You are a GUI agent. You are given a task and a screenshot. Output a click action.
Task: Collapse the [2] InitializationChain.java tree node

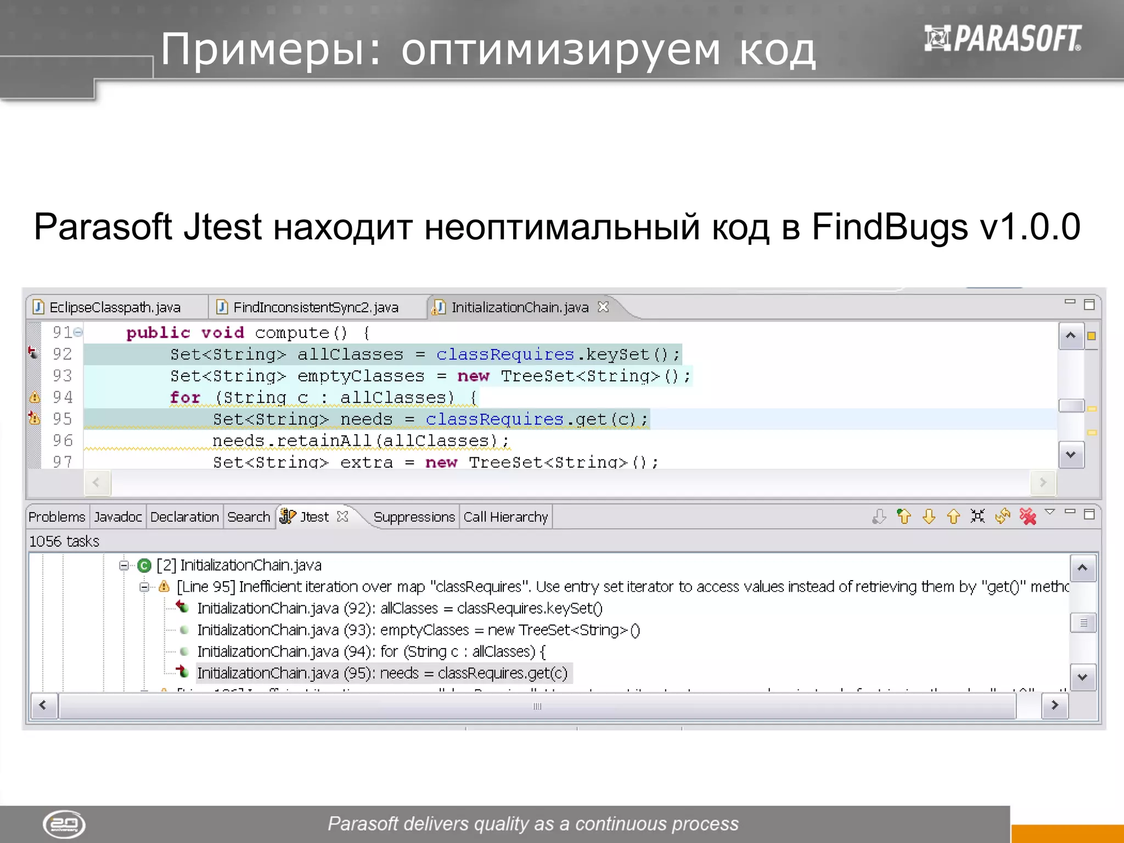click(124, 565)
